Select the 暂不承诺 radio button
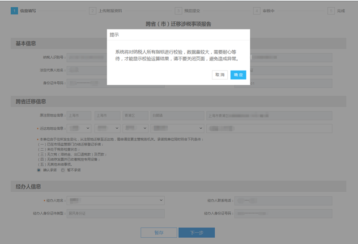 coord(63,170)
